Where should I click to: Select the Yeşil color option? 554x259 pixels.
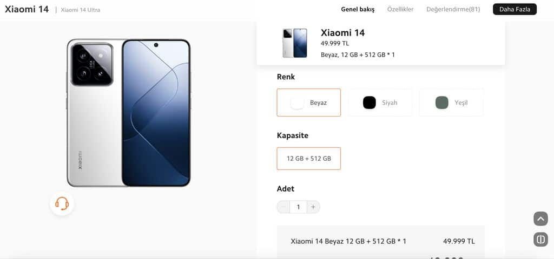(452, 103)
